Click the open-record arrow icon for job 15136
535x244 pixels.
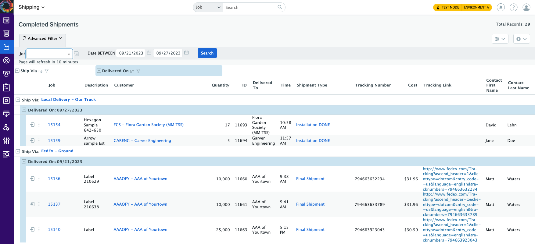click(x=32, y=179)
